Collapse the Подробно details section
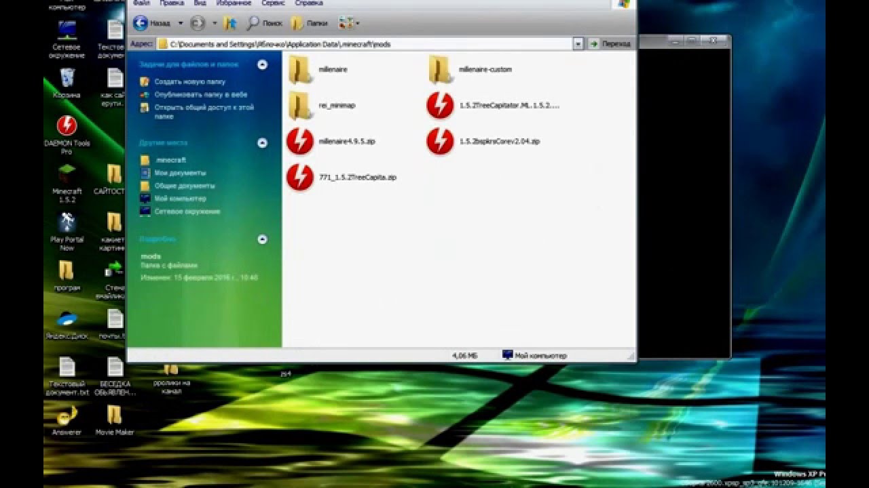 pos(263,239)
